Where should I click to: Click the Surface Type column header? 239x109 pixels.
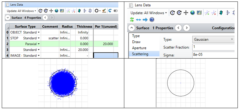click(x=25, y=26)
